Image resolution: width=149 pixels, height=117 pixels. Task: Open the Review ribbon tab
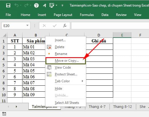tap(121, 15)
